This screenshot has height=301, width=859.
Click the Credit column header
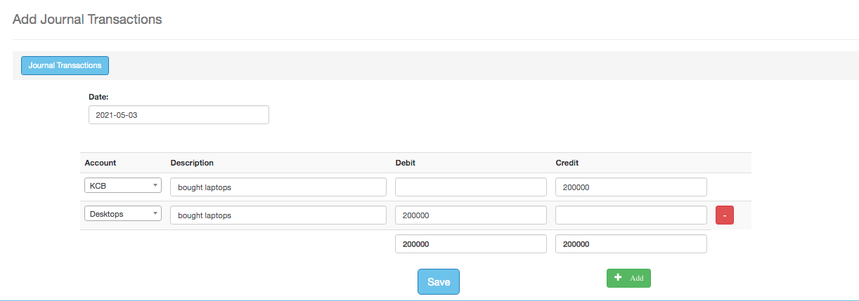(567, 163)
